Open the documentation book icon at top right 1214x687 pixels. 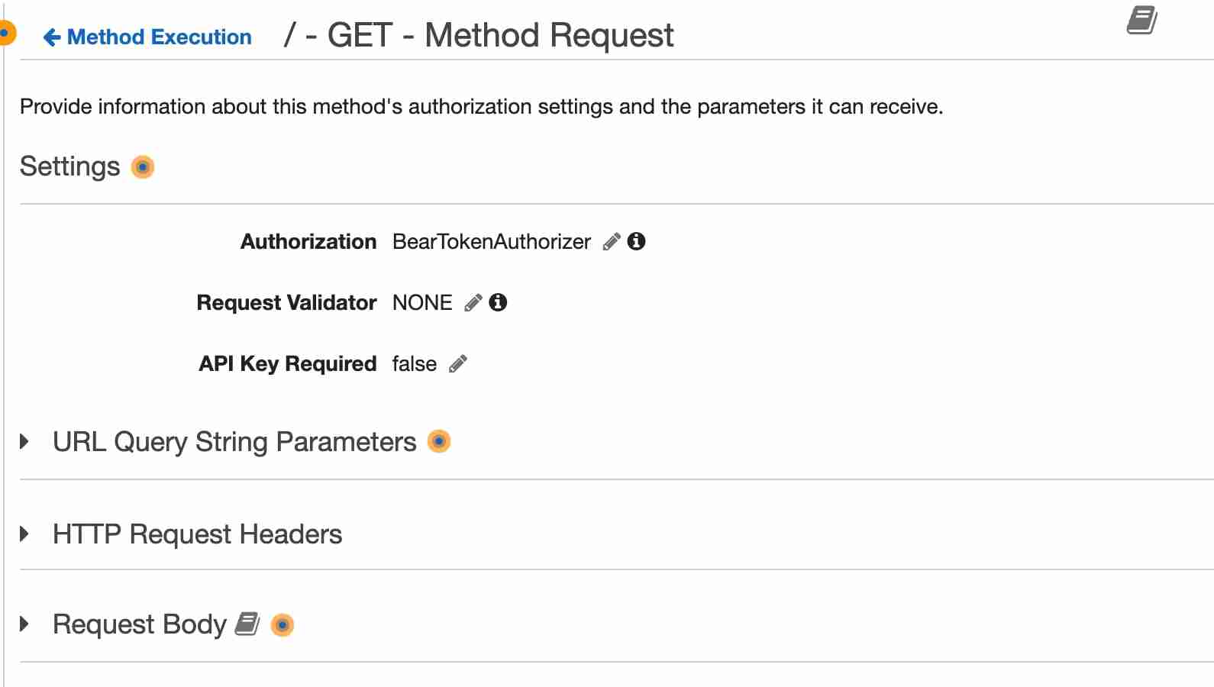1141,21
